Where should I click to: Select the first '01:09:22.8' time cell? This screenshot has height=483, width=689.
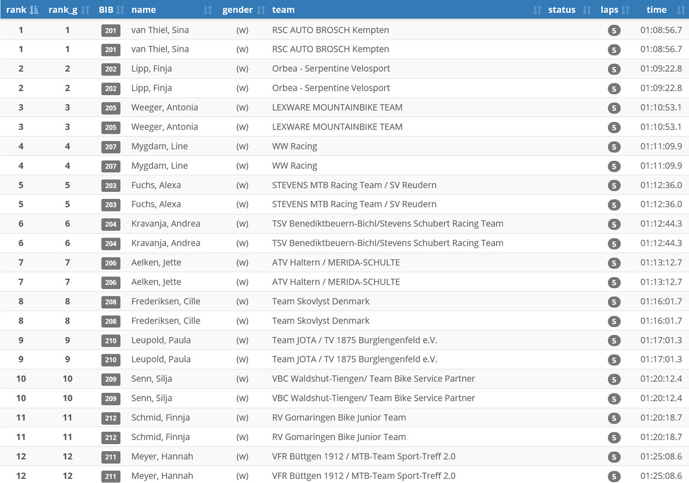661,68
